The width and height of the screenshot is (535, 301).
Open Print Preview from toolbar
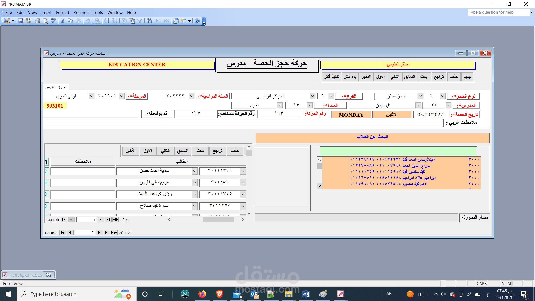pyautogui.click(x=46, y=21)
